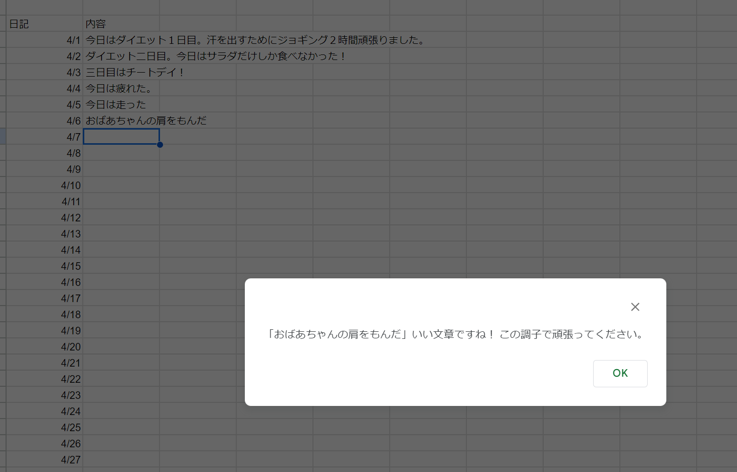Screen dimensions: 737x472
Task: Click the 4/27 date cell
Action: click(x=44, y=459)
